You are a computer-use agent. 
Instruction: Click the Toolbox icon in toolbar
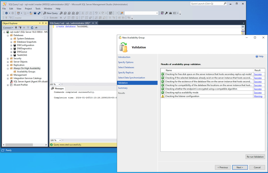point(170,13)
